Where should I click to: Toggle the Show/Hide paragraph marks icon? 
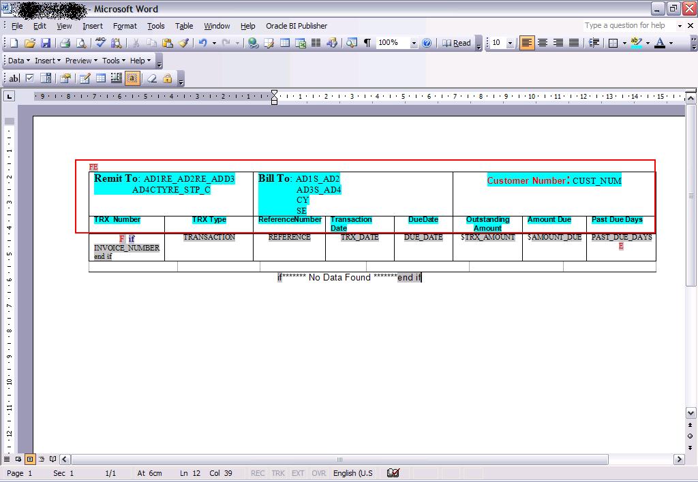[x=368, y=42]
